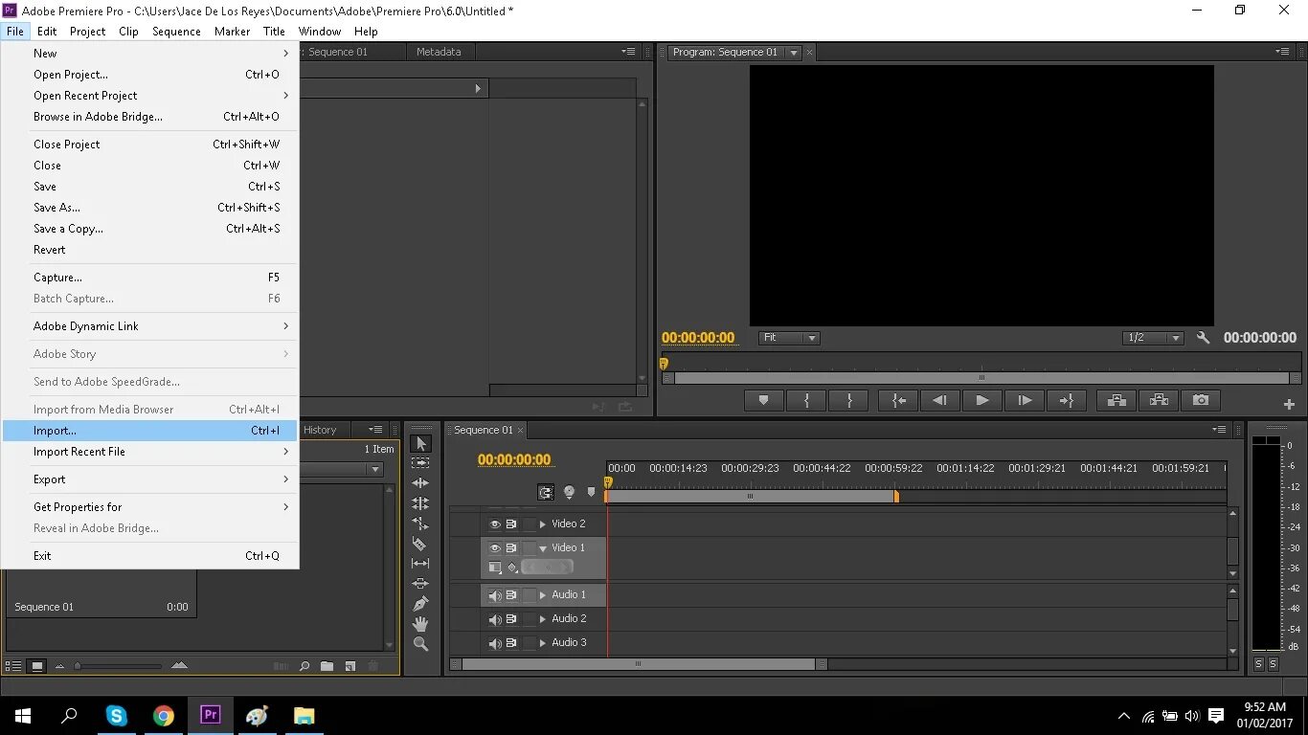Select the Slip tool
The image size is (1308, 735).
pos(420,564)
